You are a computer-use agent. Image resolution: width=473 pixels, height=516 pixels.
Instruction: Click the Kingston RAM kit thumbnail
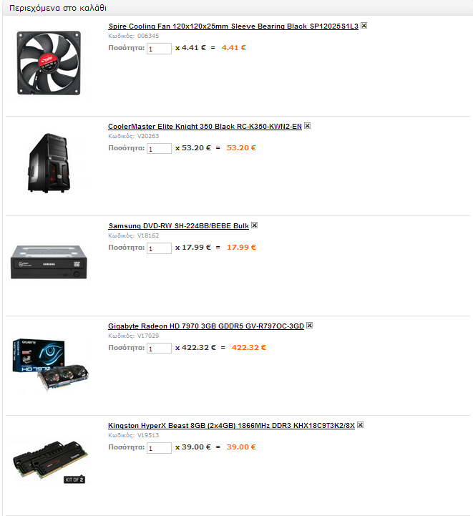(x=50, y=462)
